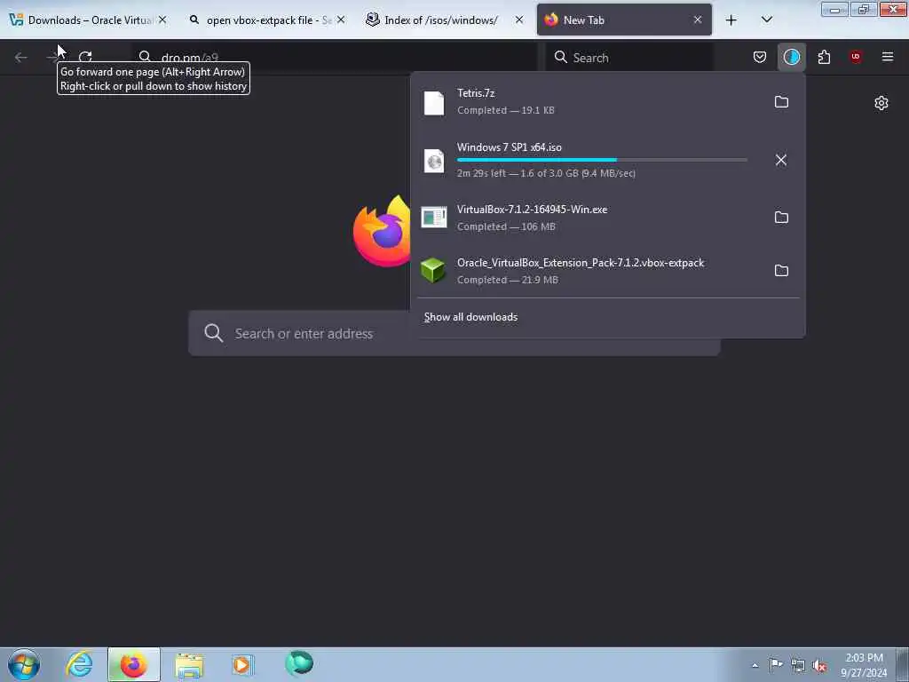Cancel the Windows 7 SP1 x64.iso download
The width and height of the screenshot is (909, 682).
pyautogui.click(x=781, y=160)
